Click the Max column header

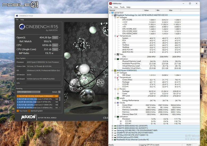click(x=174, y=10)
